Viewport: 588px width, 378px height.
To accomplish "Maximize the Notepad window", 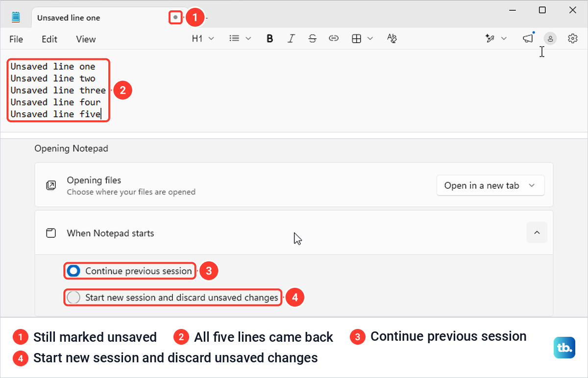I will tap(542, 10).
